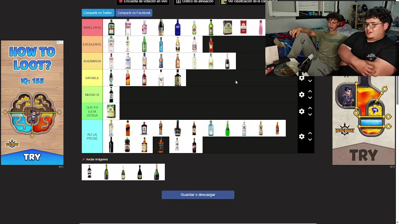Click the cyan NO LA PROBÉ tier label

(92, 137)
